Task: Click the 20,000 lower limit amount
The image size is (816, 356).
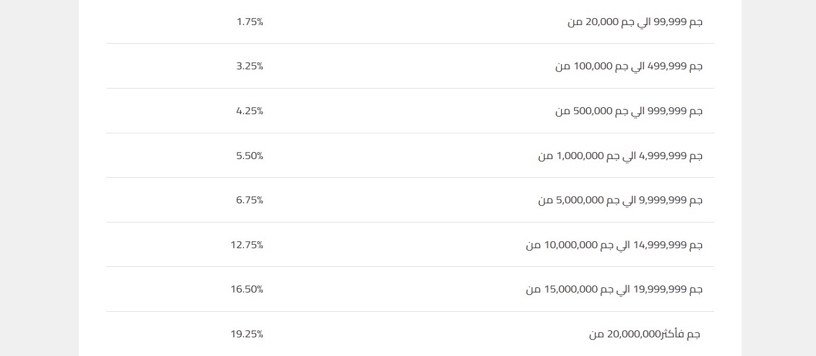Action: 601,22
